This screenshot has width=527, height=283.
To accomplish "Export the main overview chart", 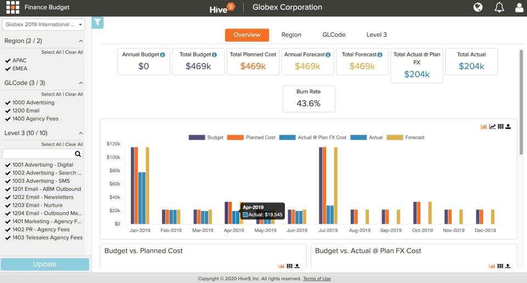I will coord(508,127).
